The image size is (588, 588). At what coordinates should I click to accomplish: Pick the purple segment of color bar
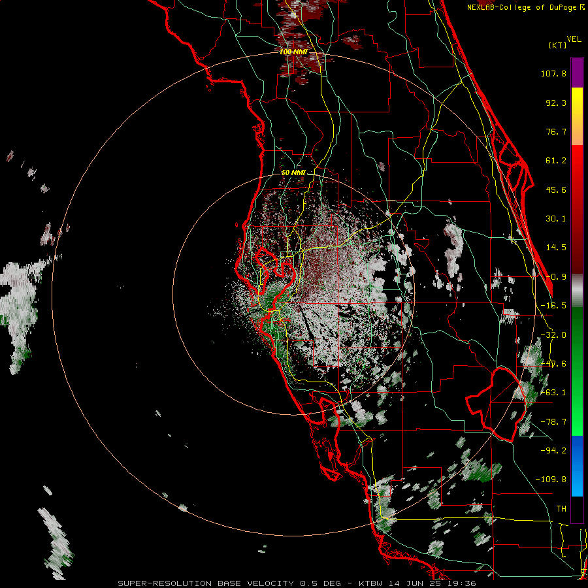pyautogui.click(x=577, y=73)
